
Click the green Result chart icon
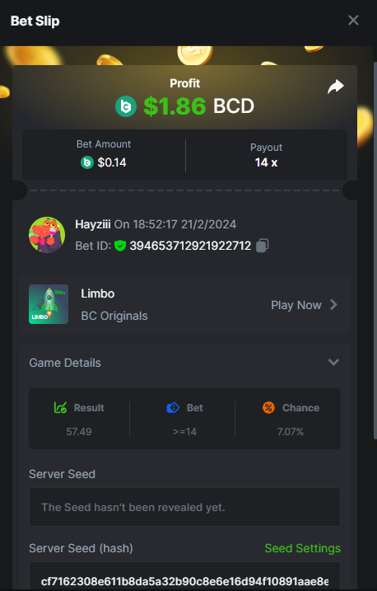(x=61, y=407)
